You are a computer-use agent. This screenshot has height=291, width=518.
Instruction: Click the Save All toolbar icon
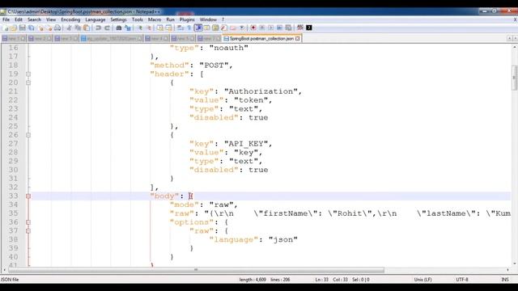point(32,27)
